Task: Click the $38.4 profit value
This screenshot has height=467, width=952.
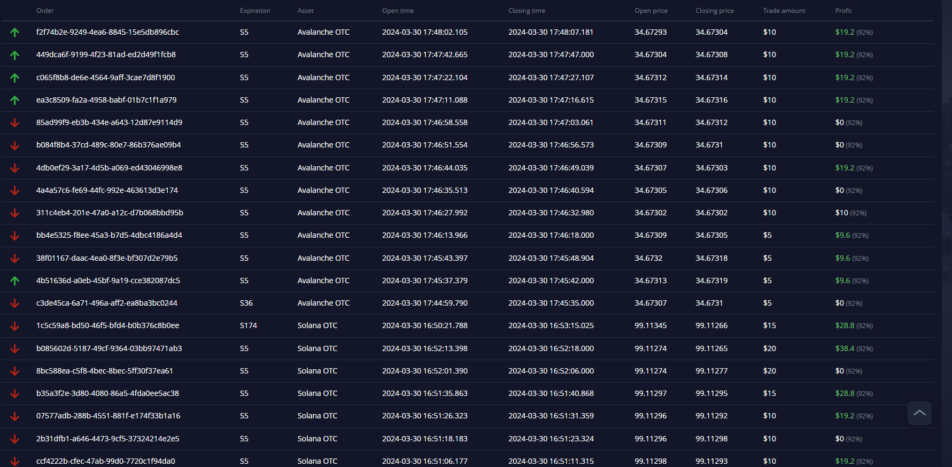Action: [845, 348]
